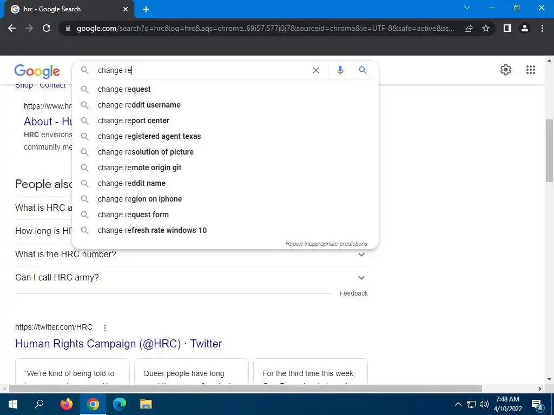Choose suggestion 'change refresh rate windows 10'
The width and height of the screenshot is (554, 415).
[225, 230]
